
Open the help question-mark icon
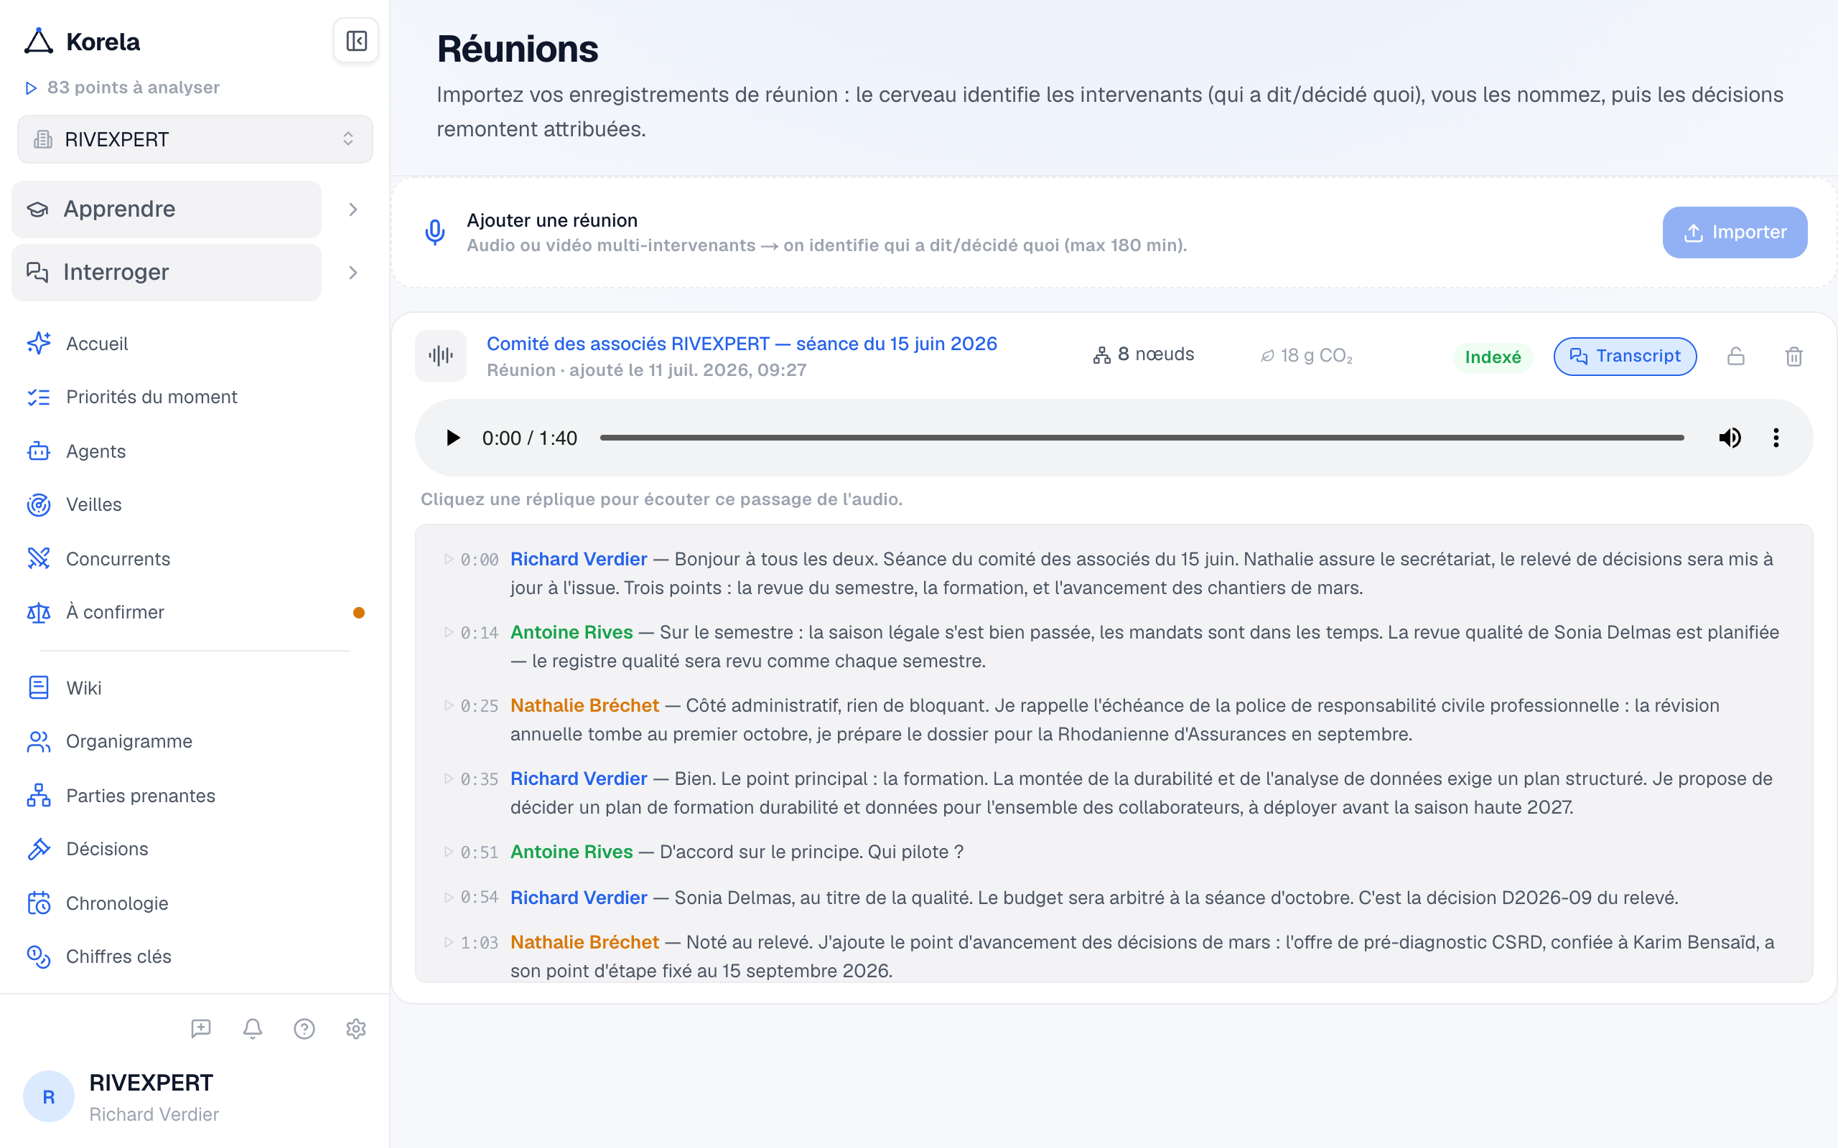point(304,1029)
